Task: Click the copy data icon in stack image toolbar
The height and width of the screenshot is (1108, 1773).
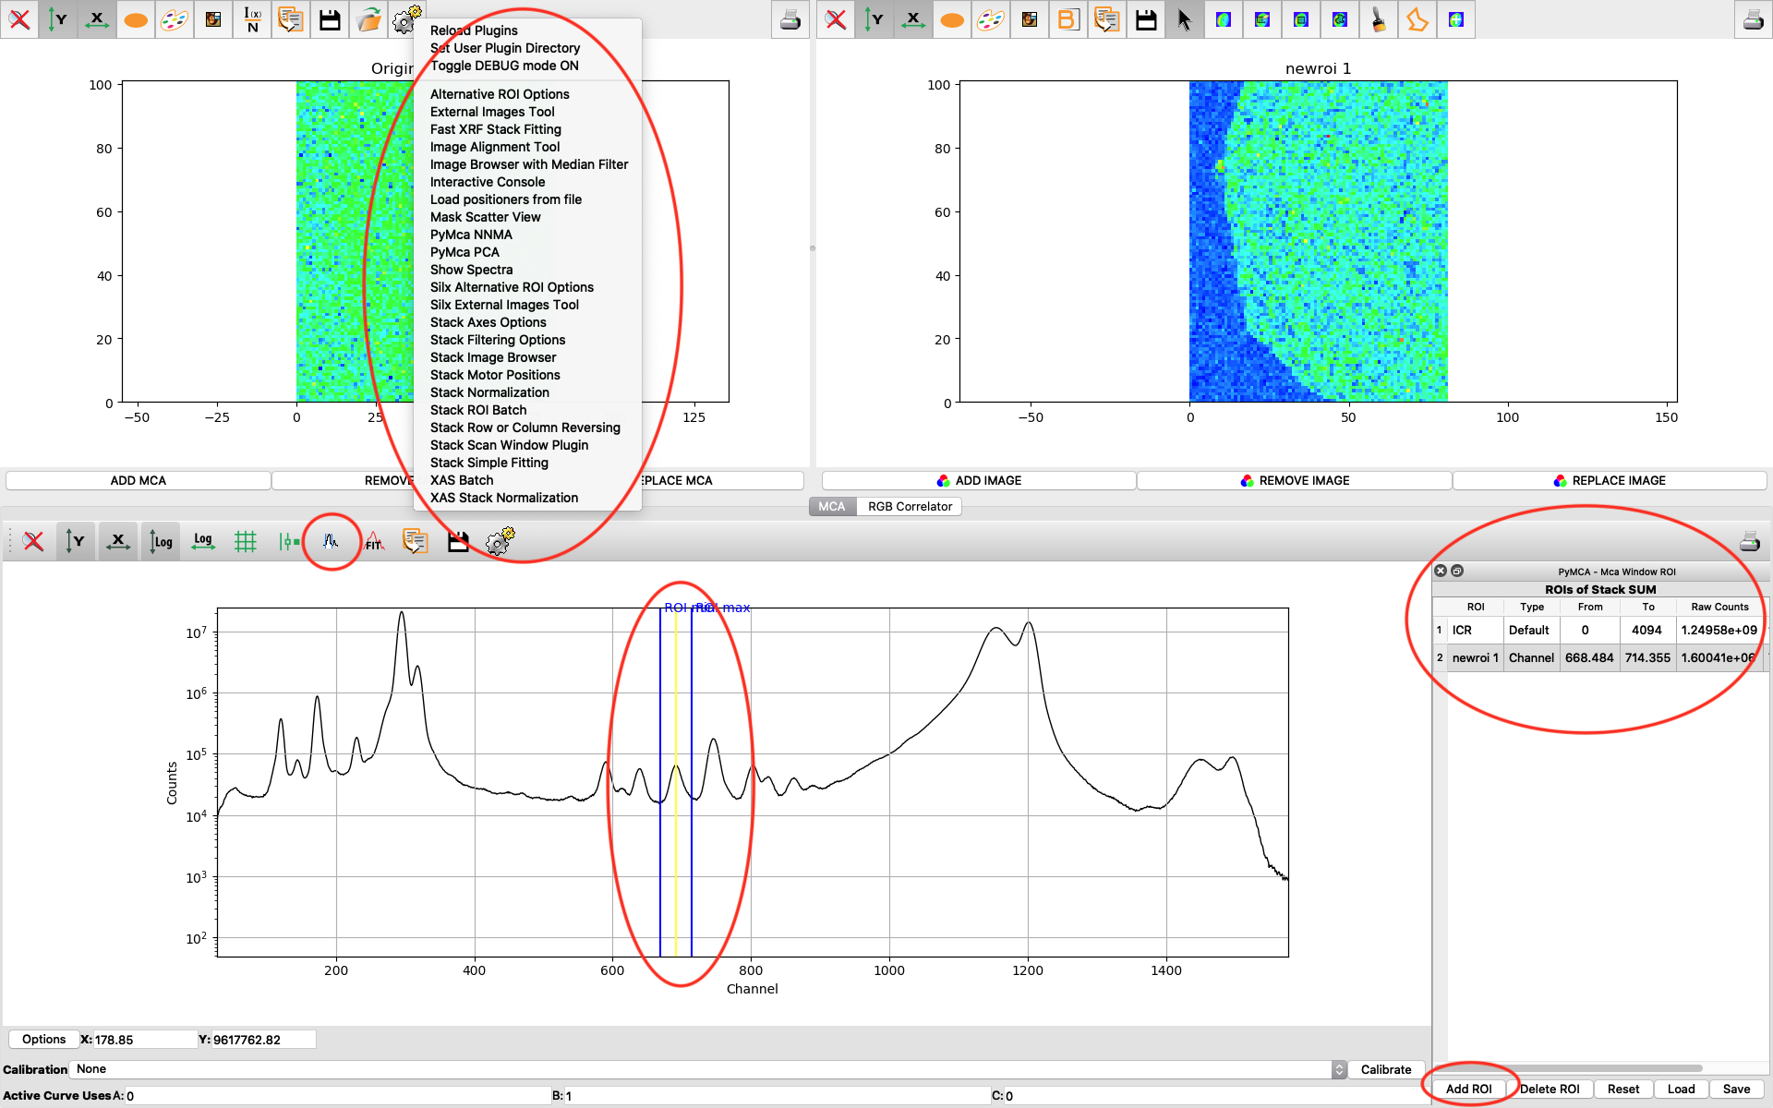Action: pos(291,19)
